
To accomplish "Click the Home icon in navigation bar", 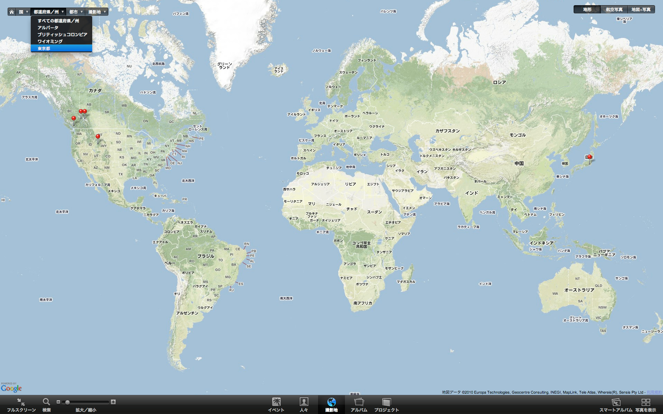I will coord(12,12).
